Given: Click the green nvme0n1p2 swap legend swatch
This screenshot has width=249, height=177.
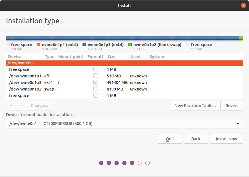Looking at the screenshot, I should click(130, 44).
